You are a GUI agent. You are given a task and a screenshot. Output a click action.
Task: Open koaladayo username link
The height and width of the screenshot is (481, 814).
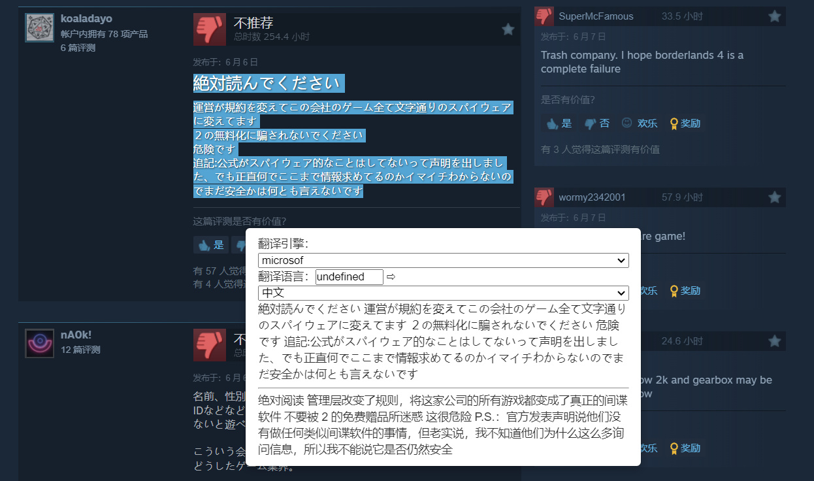(x=86, y=19)
